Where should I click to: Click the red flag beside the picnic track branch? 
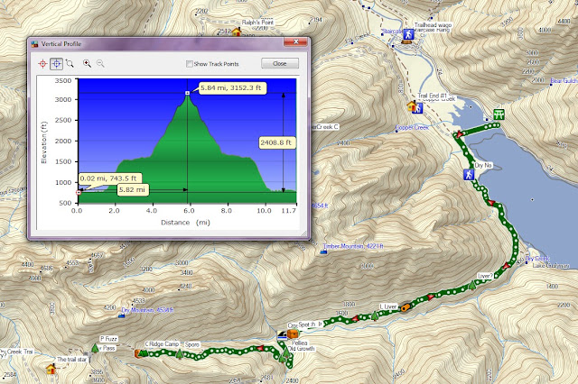click(x=460, y=134)
